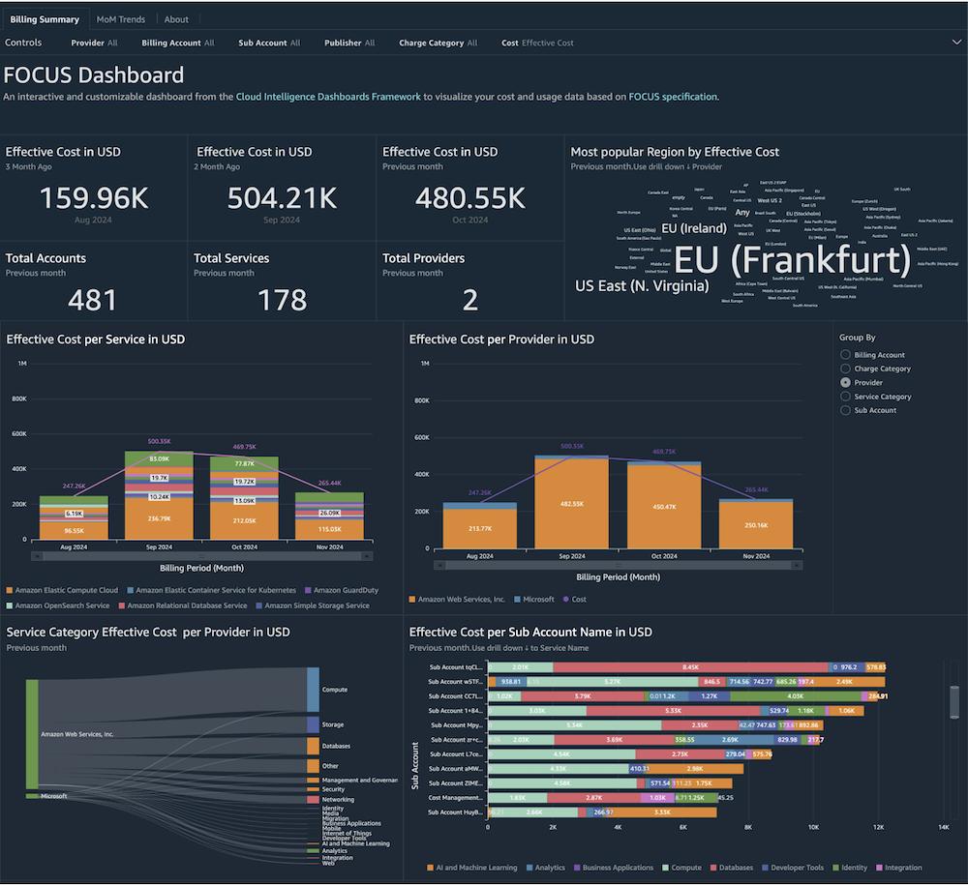This screenshot has width=968, height=885.
Task: Click the Microsoft legend square icon
Action: coord(516,600)
